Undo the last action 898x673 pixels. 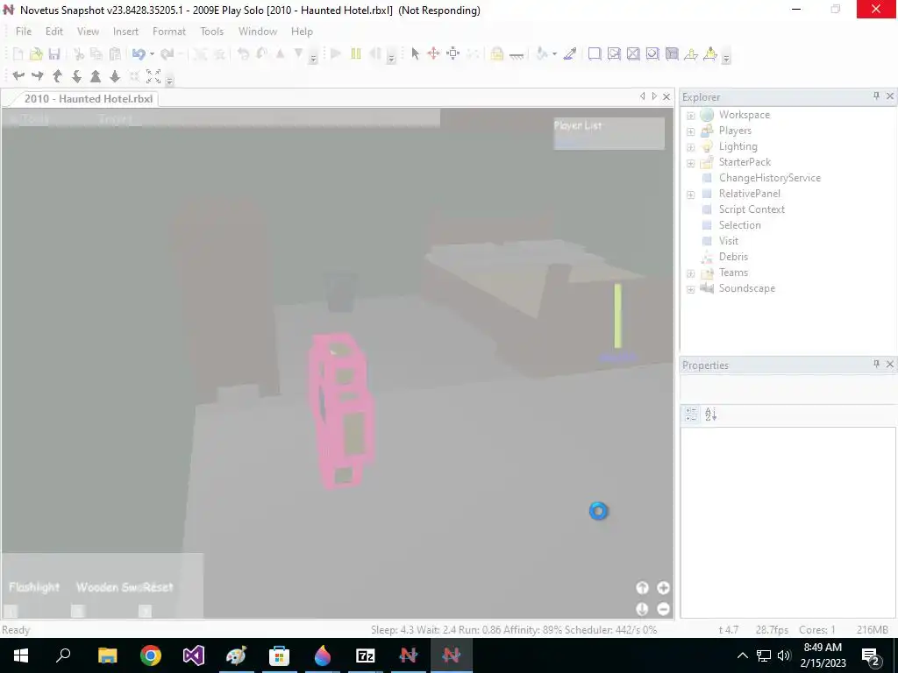[139, 53]
